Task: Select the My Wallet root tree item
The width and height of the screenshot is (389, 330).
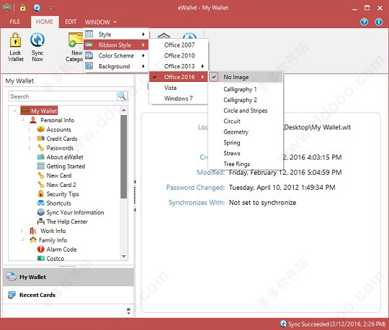Action: pyautogui.click(x=39, y=111)
